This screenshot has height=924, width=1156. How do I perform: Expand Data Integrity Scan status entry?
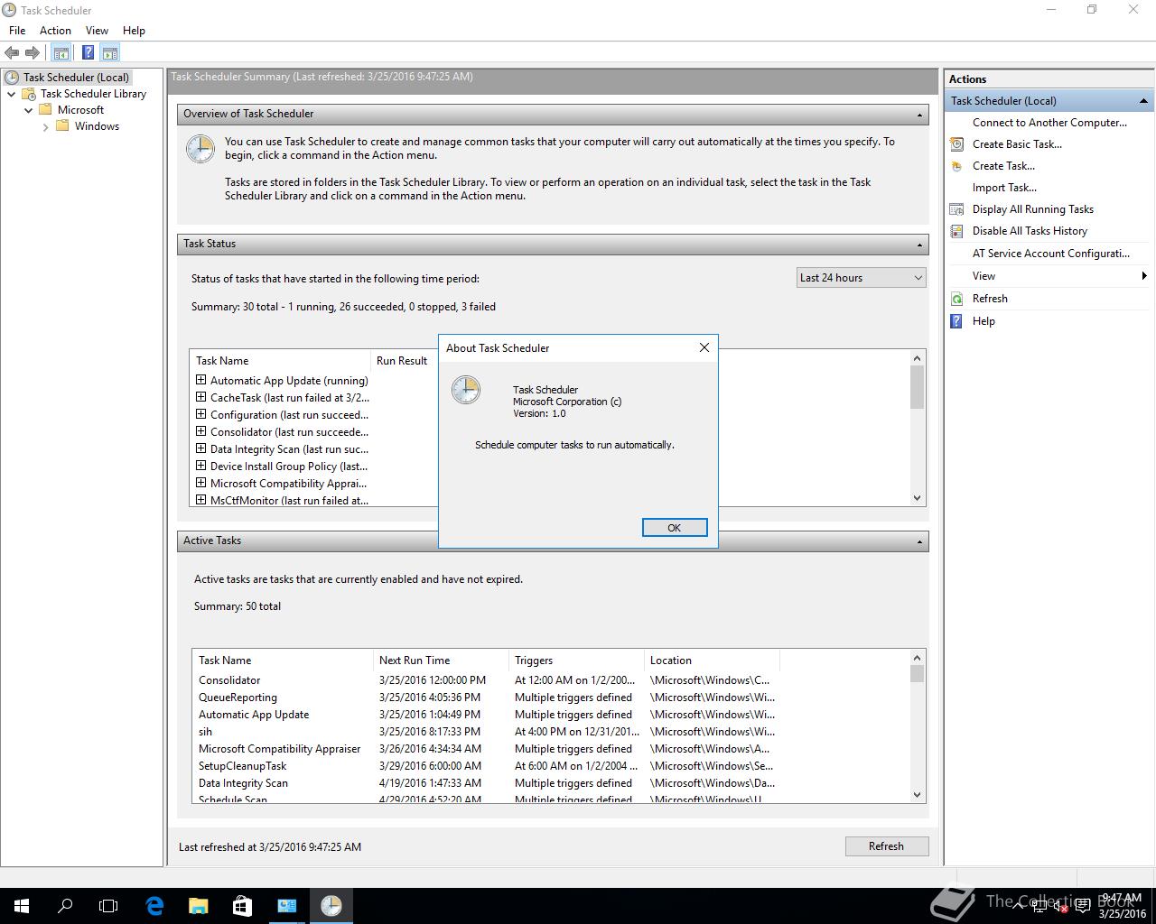click(200, 448)
